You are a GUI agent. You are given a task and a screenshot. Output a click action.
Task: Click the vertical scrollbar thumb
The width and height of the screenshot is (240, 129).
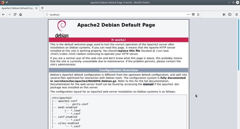(238, 45)
